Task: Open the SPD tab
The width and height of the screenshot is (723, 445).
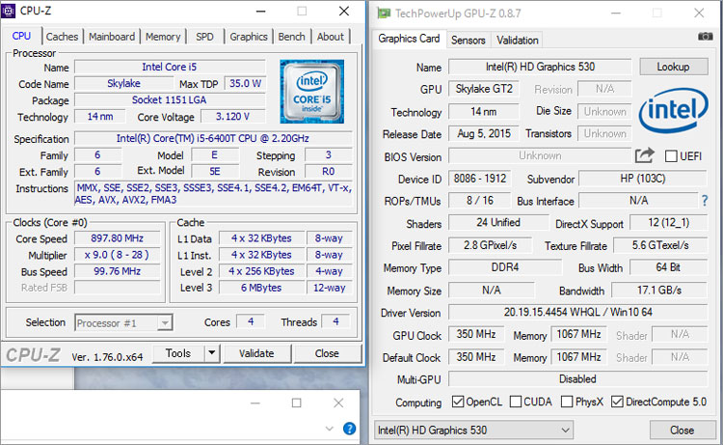Action: [x=204, y=37]
